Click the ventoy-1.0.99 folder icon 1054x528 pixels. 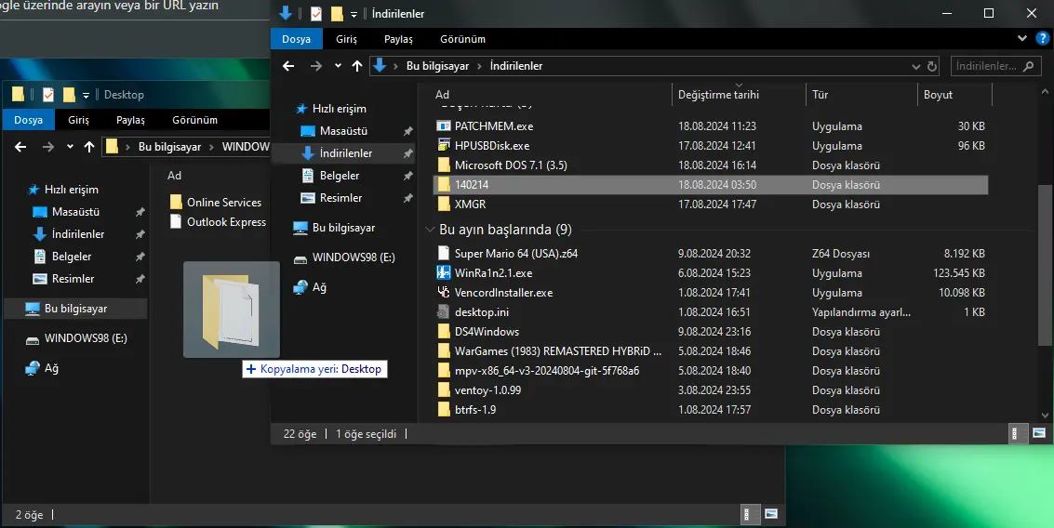(444, 389)
